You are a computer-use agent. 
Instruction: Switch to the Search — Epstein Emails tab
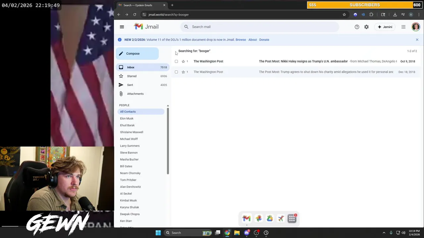(141, 5)
